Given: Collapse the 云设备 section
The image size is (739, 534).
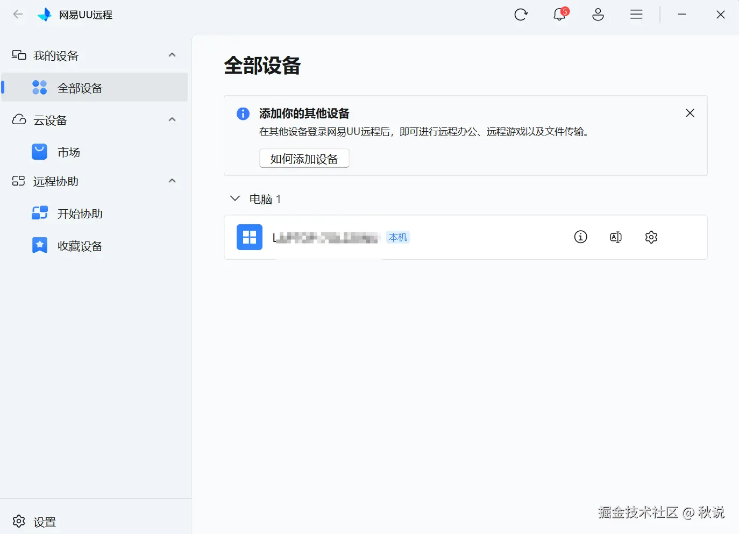Looking at the screenshot, I should coord(172,119).
